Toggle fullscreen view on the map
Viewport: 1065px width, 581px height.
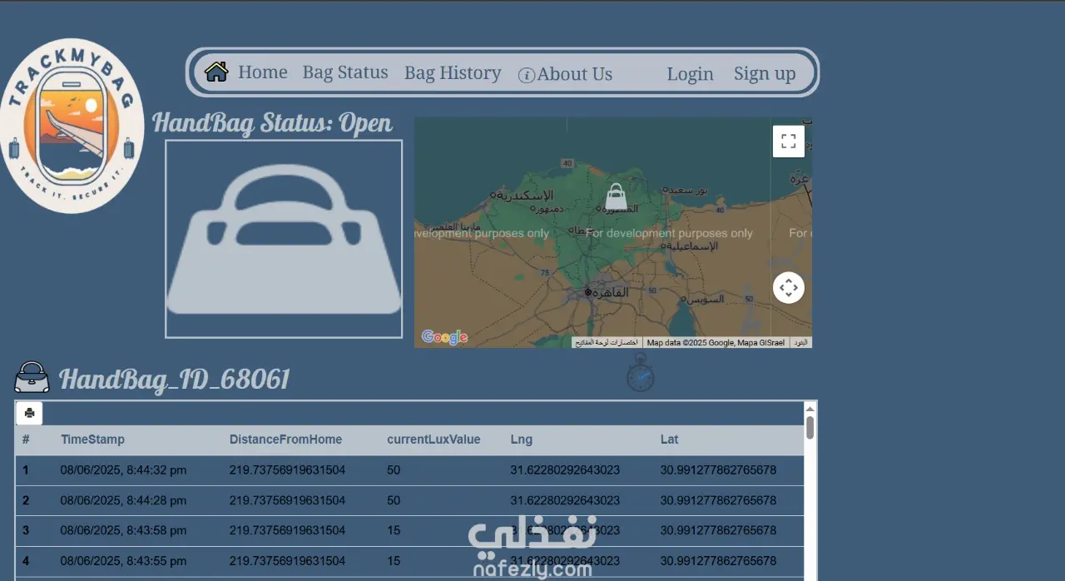point(788,141)
